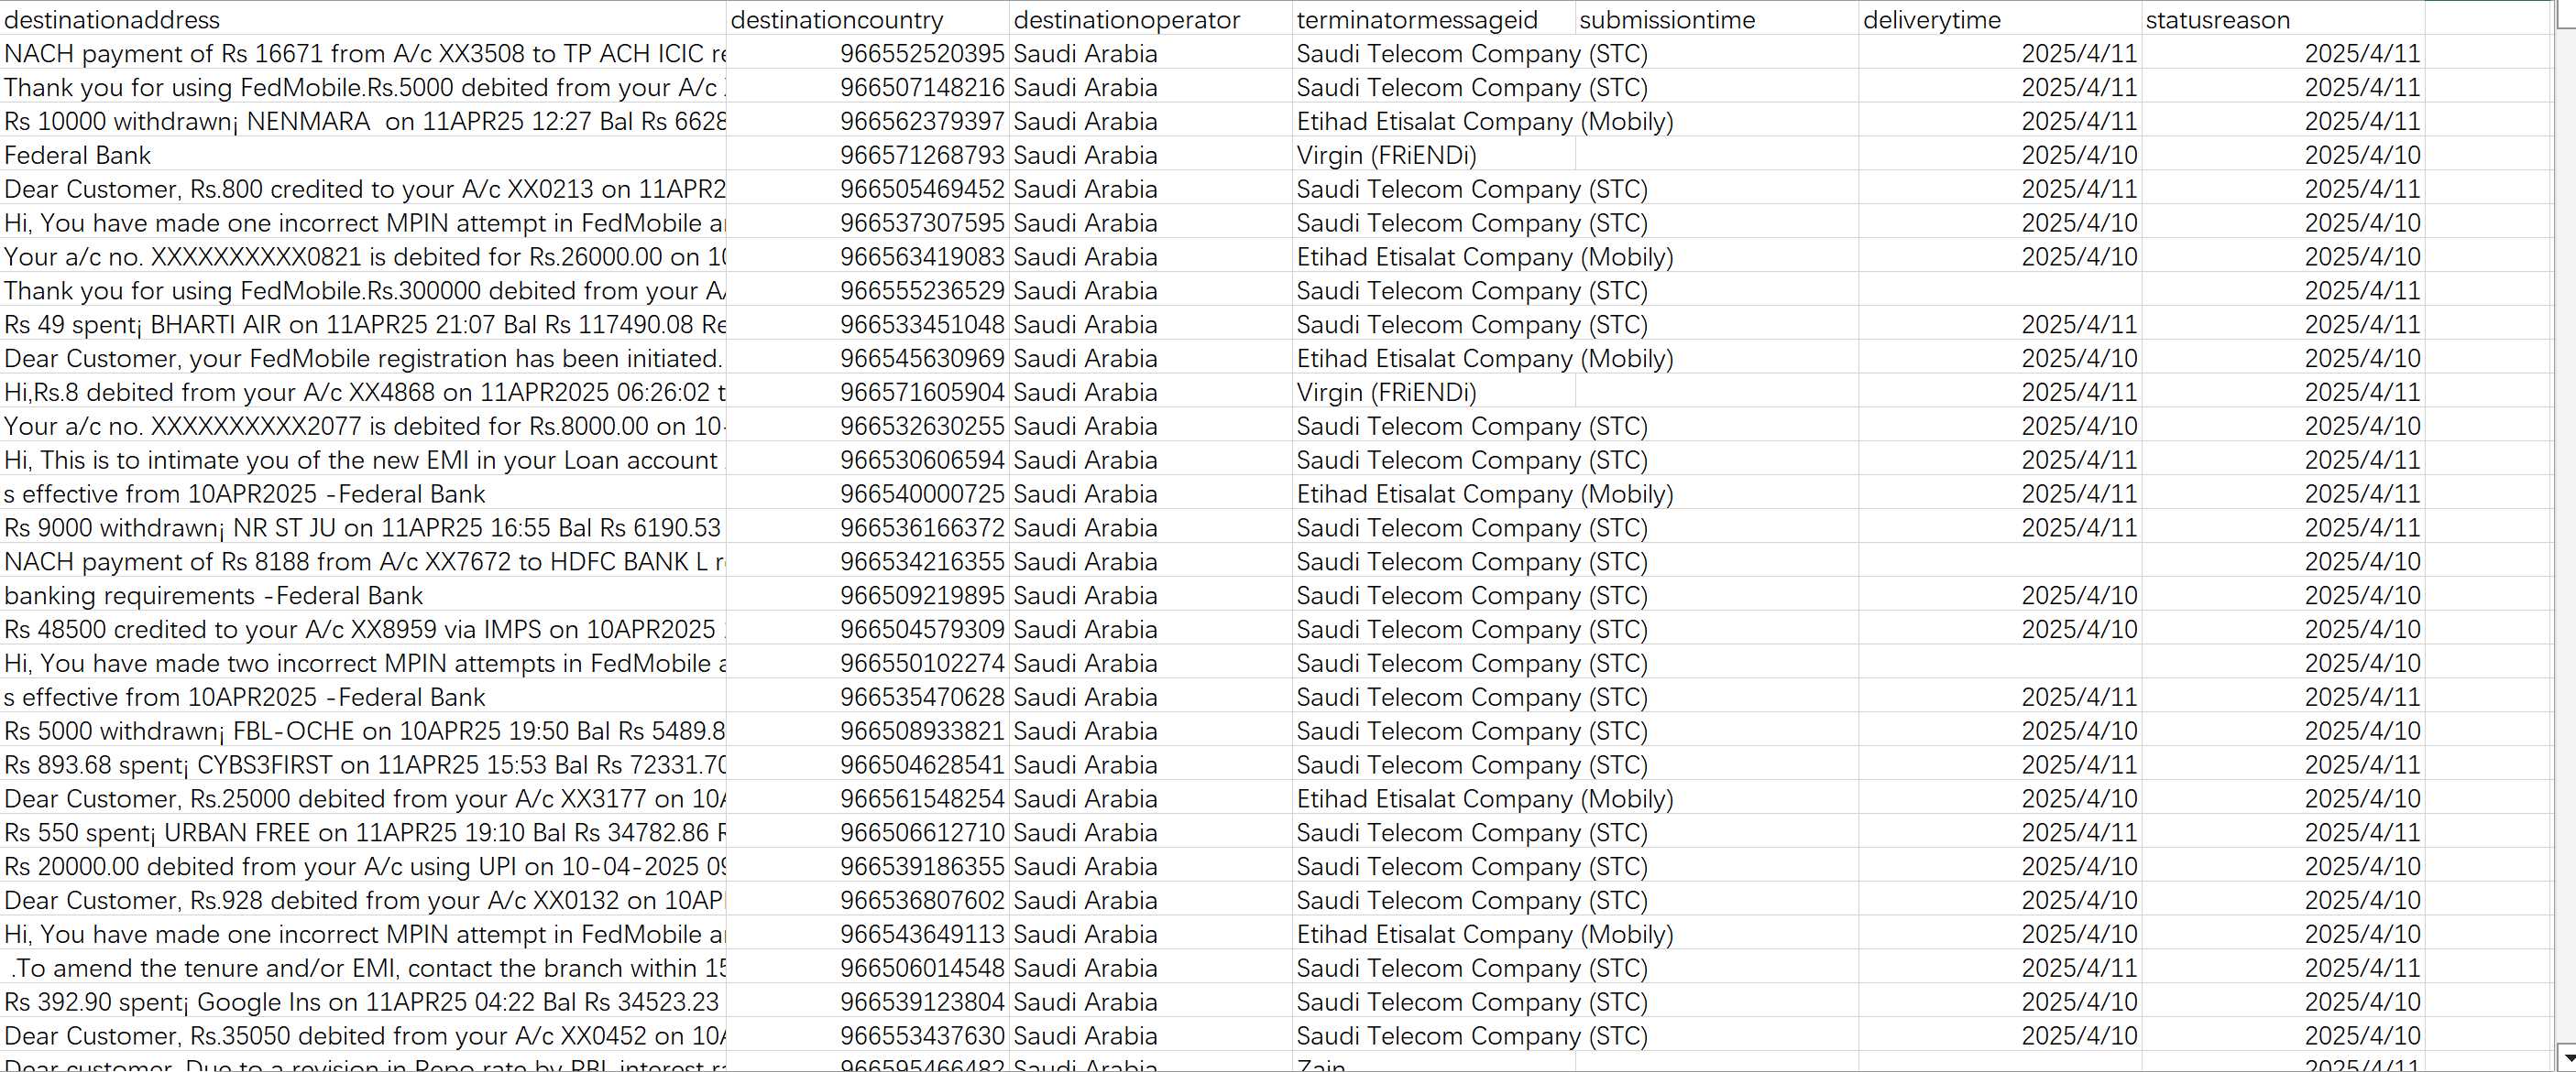
Task: Select the terminatormessageid header cell
Action: tap(1434, 19)
